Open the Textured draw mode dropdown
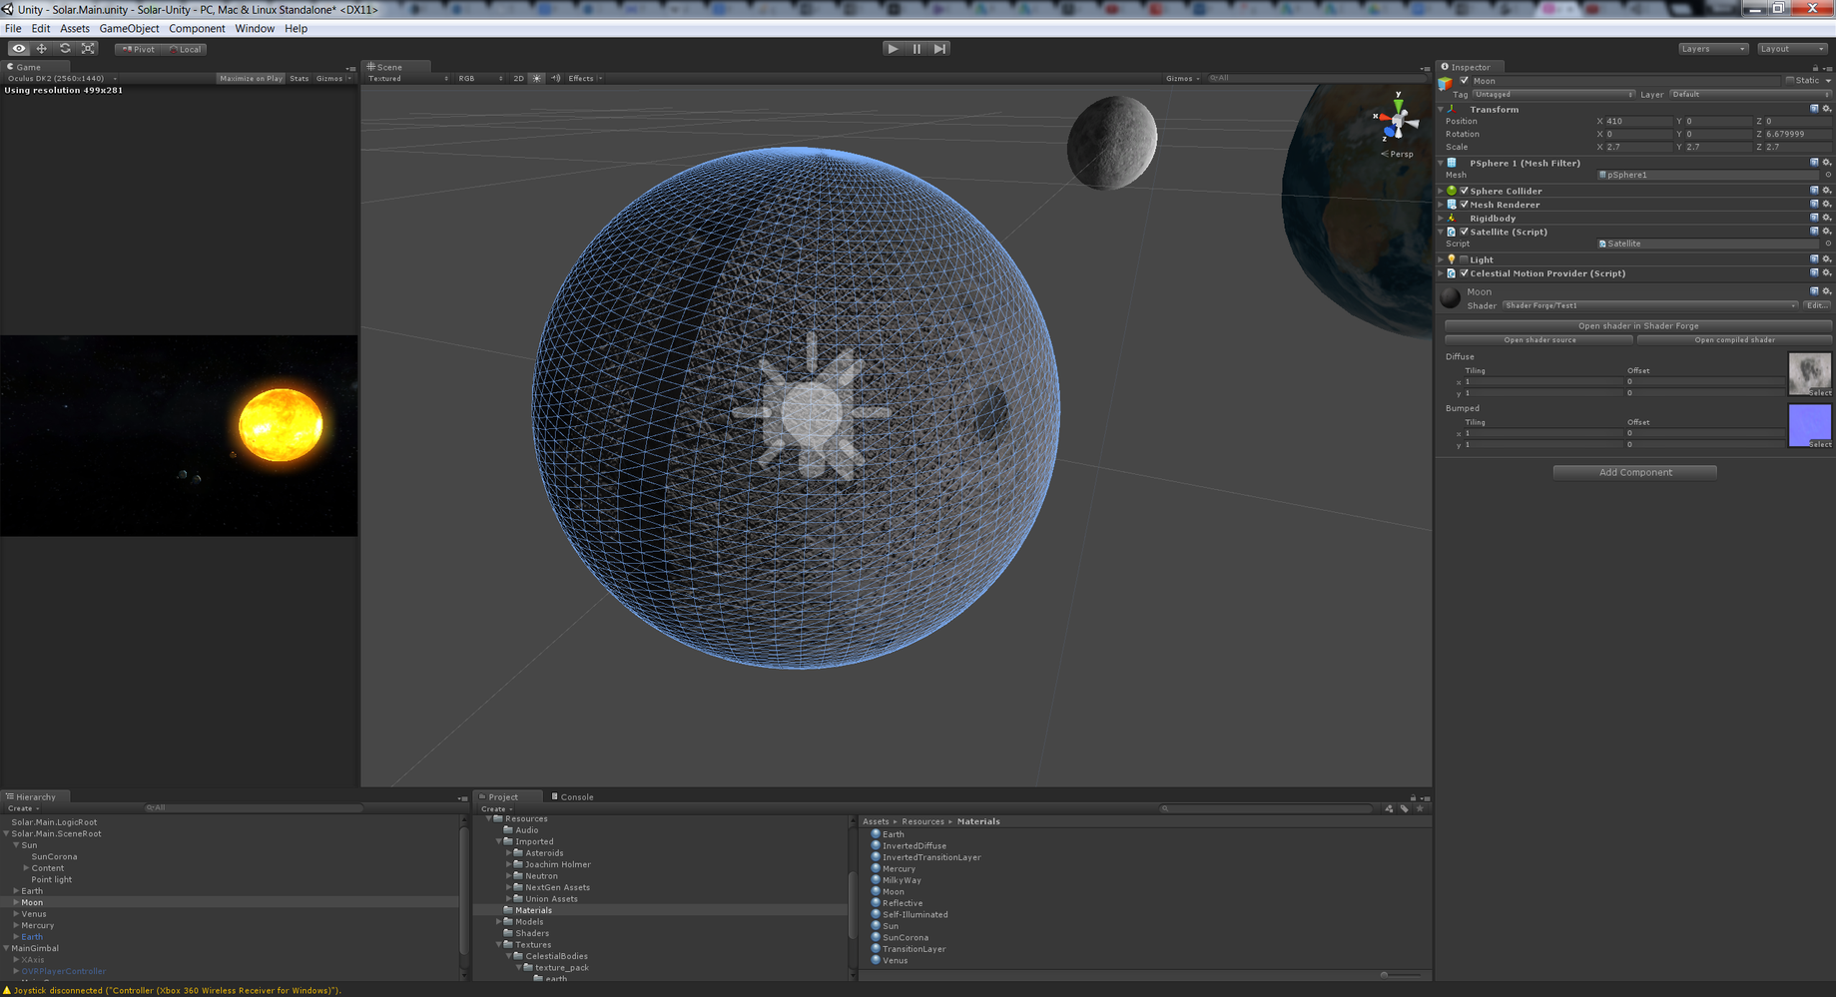 pos(407,78)
